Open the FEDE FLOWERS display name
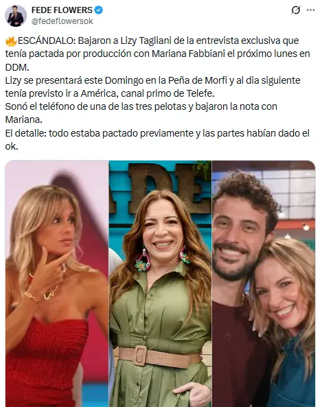Viewport: 322px width, 407px height. click(x=62, y=10)
